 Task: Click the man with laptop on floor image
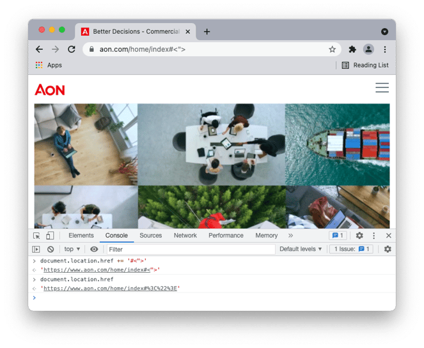[86, 144]
